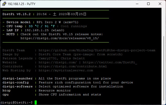Click the dietpi-software command text
Screen dimensions: 166x105
click(x=18, y=86)
